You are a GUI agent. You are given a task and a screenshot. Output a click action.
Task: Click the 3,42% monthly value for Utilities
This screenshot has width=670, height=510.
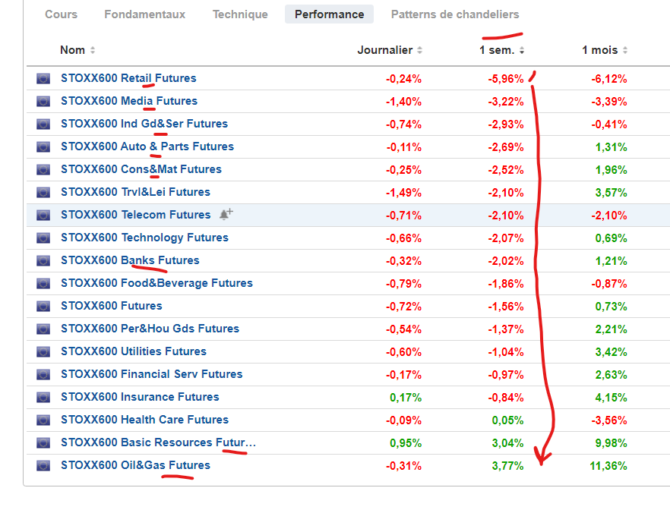tap(611, 352)
